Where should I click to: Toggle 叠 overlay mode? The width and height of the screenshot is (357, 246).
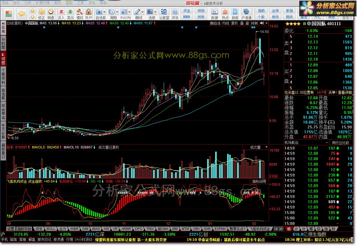(242, 23)
